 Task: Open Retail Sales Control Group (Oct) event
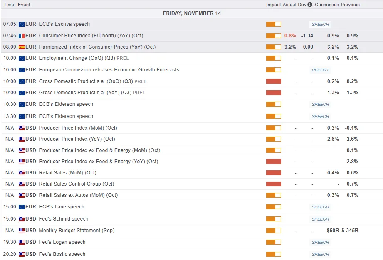coord(77,184)
